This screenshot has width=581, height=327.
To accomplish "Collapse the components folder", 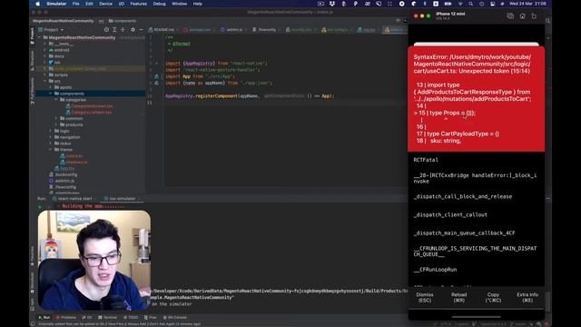I will (51, 94).
